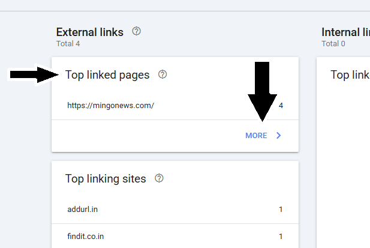Viewport: 370px width, 248px height.
Task: Select the https://mingonews.com/ row
Action: point(175,106)
